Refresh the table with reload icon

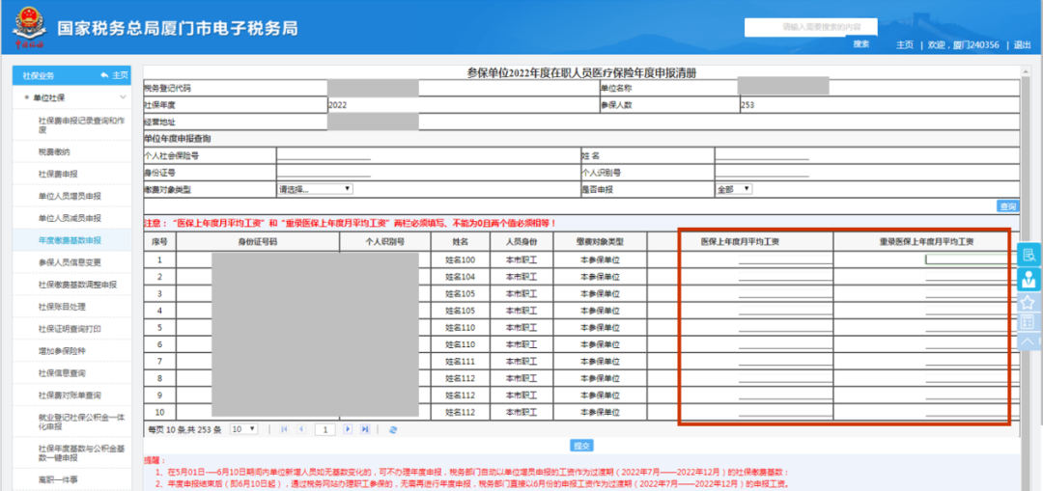393,428
